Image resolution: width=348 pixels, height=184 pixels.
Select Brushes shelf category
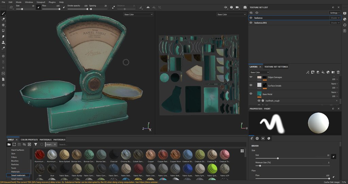(x=15, y=161)
